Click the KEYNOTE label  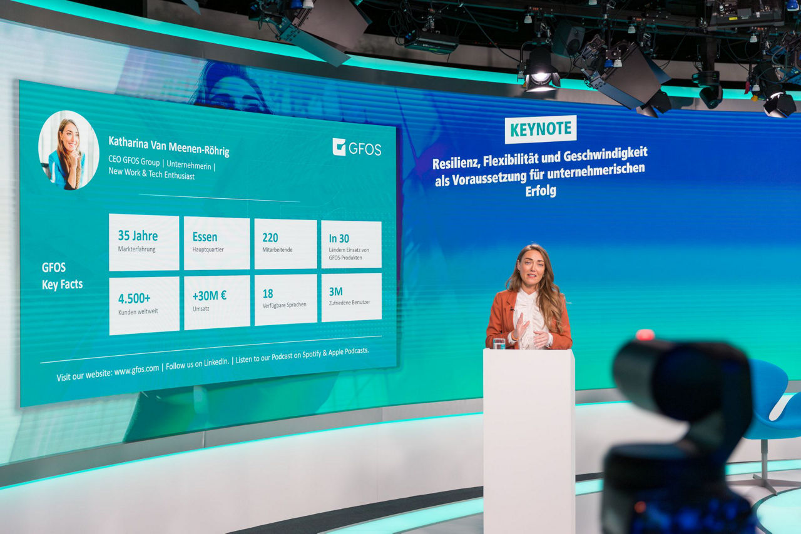pyautogui.click(x=541, y=129)
